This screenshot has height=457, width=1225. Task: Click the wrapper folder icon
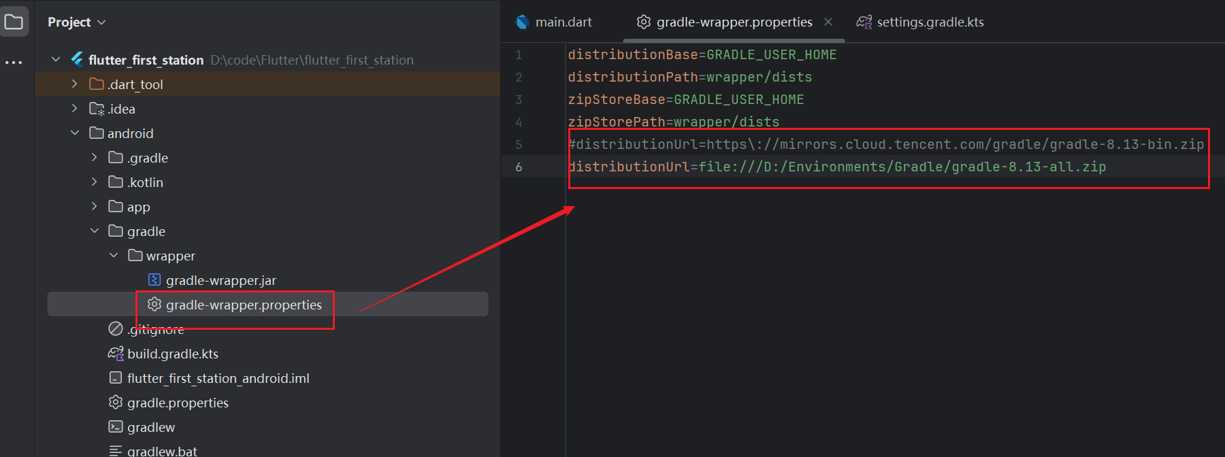[135, 255]
